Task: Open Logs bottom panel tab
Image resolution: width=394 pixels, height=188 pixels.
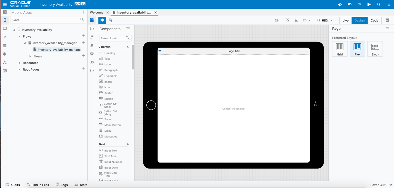Action: [x=62, y=185]
